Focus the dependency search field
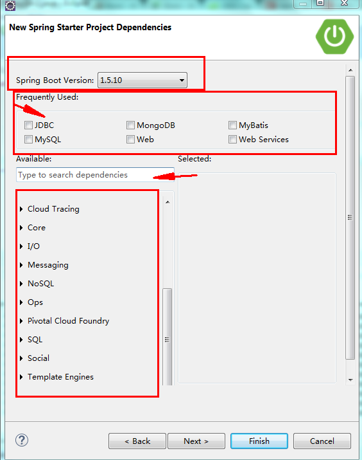Viewport: 362px width, 460px height. [x=95, y=175]
